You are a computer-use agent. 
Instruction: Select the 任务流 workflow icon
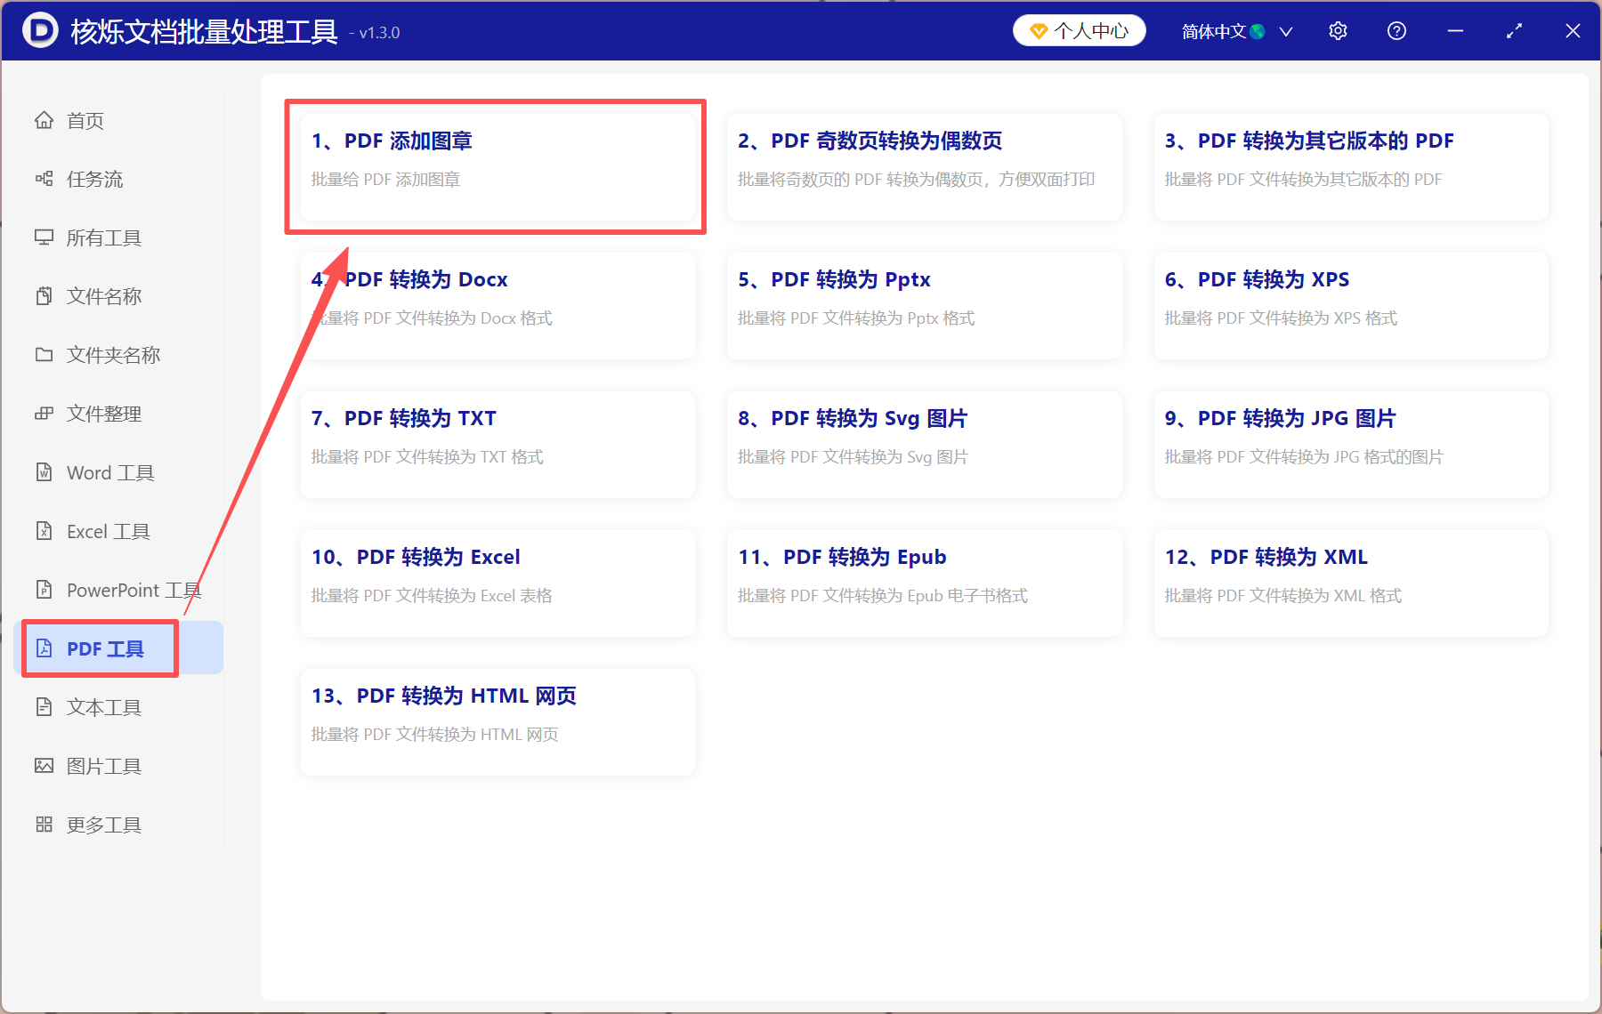pos(44,179)
